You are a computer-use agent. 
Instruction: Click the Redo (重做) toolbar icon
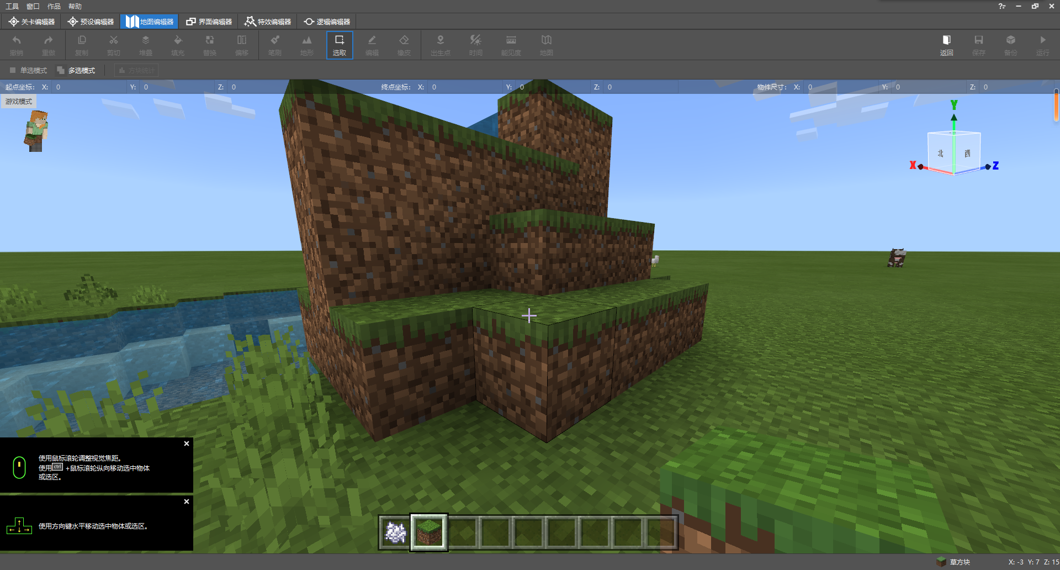[49, 45]
